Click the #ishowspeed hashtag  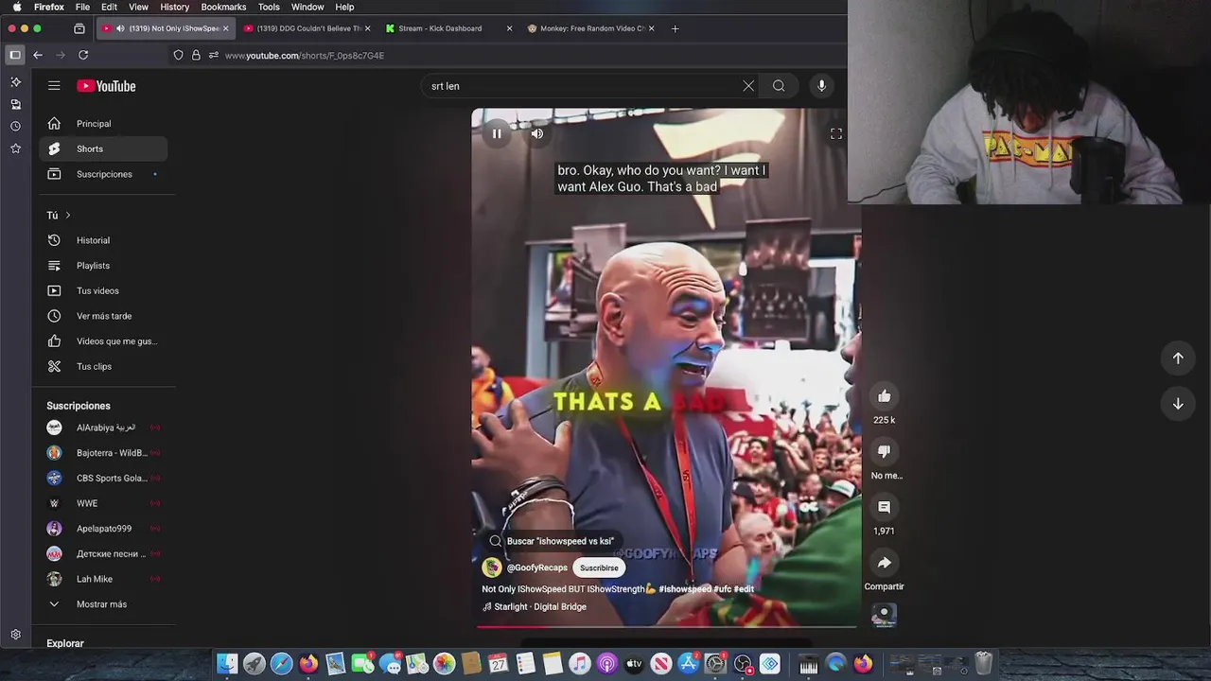pos(685,589)
